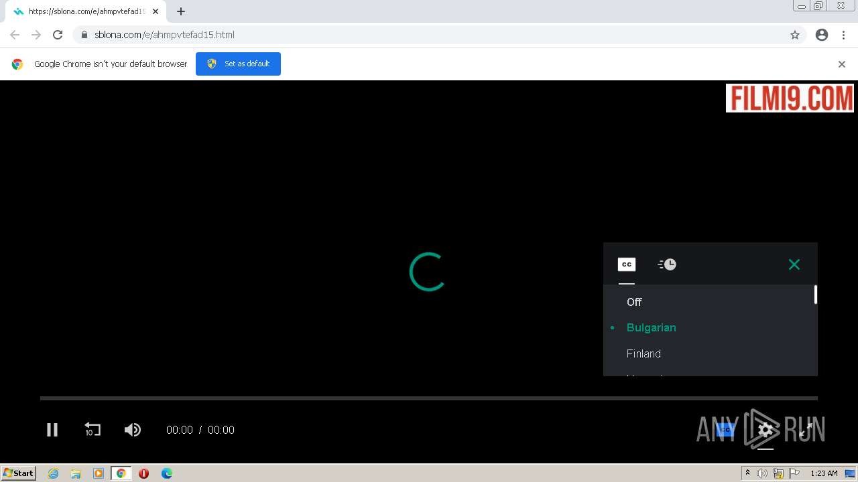
Task: Enter fullscreen mode
Action: (806, 430)
